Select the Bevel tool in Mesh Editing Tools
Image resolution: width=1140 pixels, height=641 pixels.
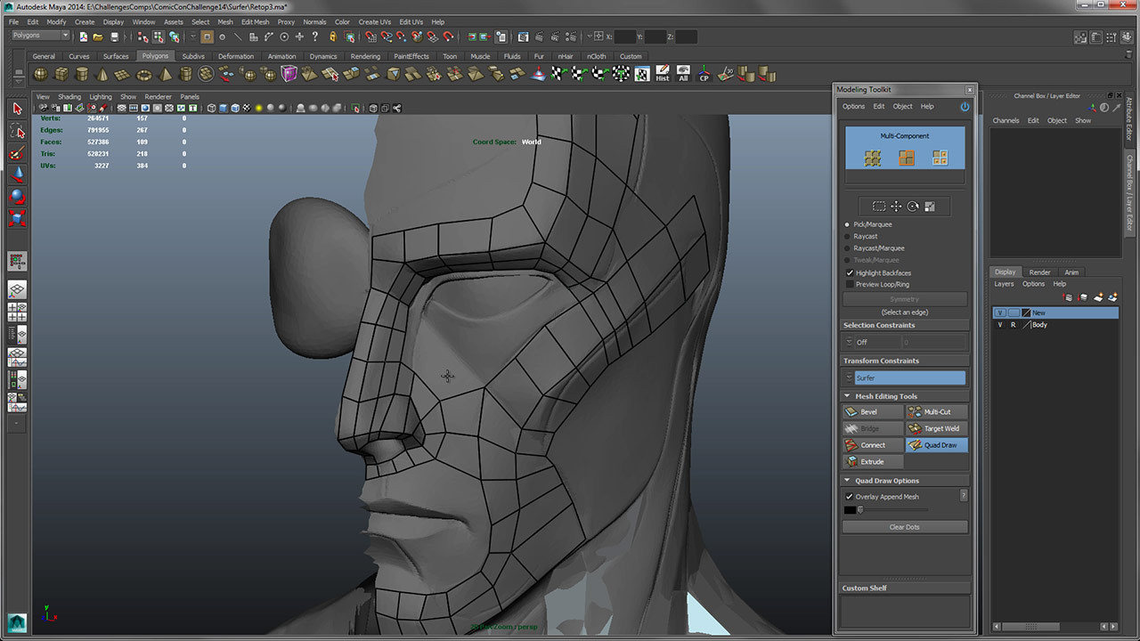871,411
